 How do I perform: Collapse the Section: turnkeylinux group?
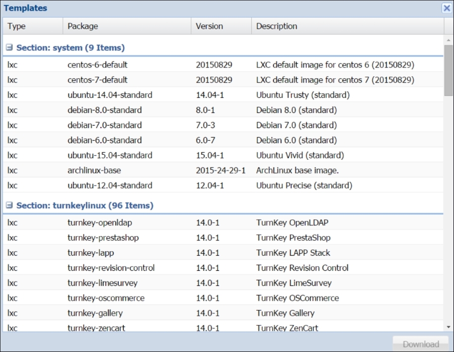click(9, 205)
